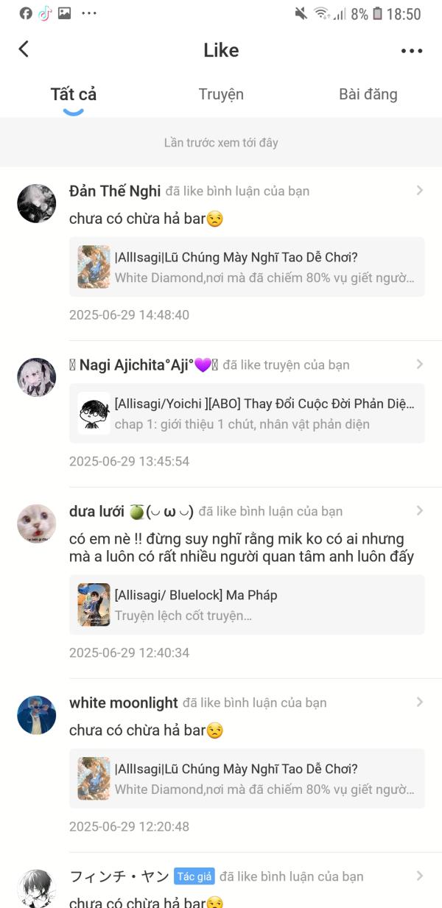Select the Tất cả tab
442x908 pixels.
[x=74, y=94]
